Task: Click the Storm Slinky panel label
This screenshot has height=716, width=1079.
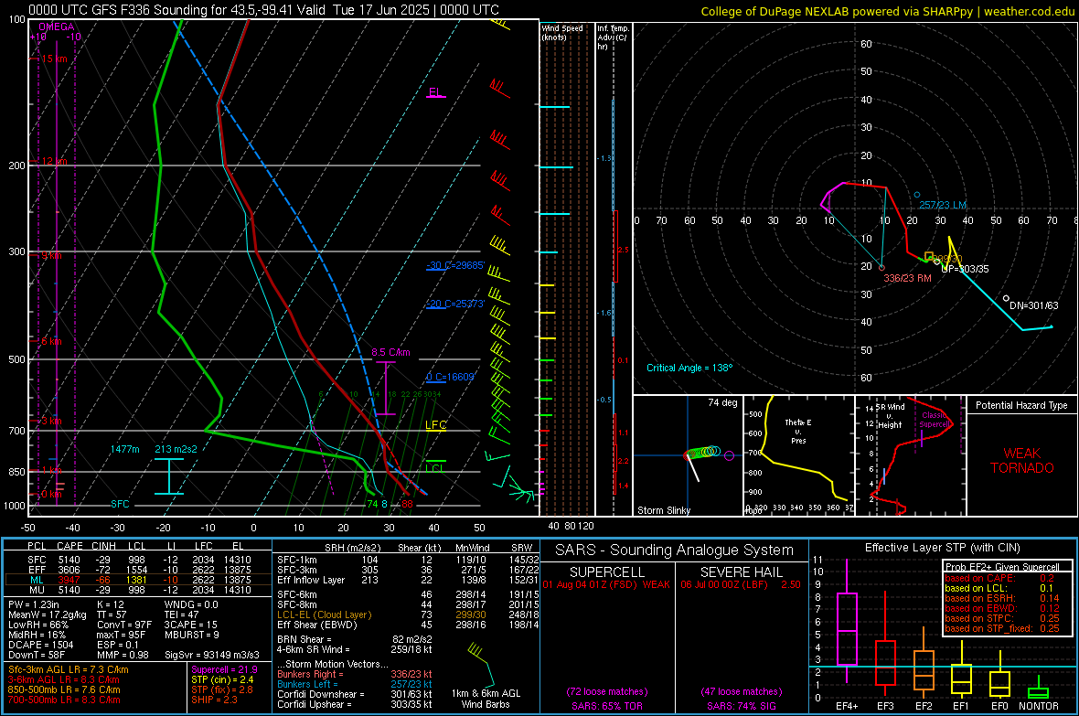Action: click(x=663, y=510)
